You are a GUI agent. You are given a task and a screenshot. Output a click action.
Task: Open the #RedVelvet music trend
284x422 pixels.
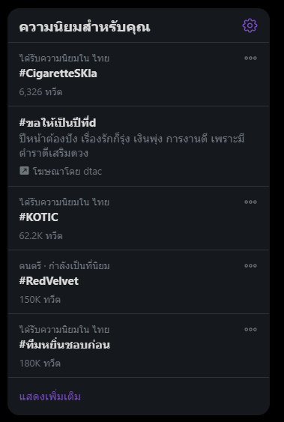[x=49, y=281]
